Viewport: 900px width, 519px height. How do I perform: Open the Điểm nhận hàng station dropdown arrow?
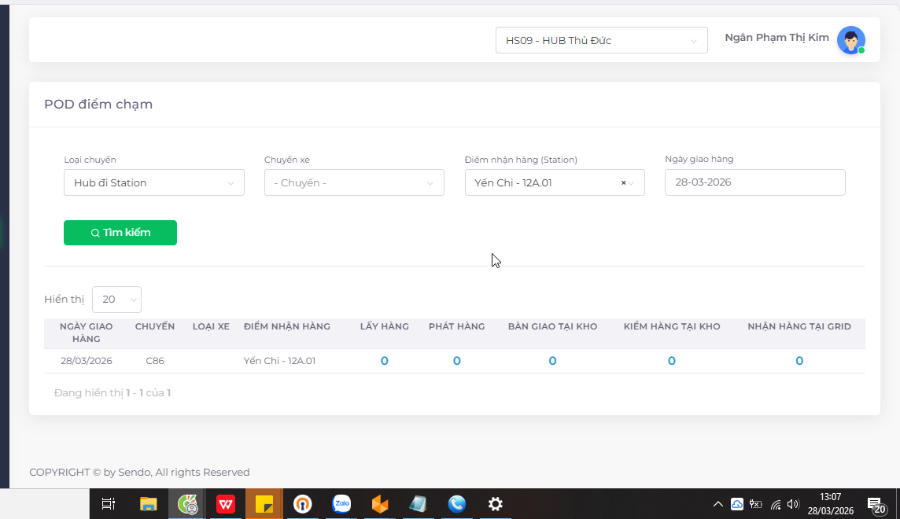(632, 183)
